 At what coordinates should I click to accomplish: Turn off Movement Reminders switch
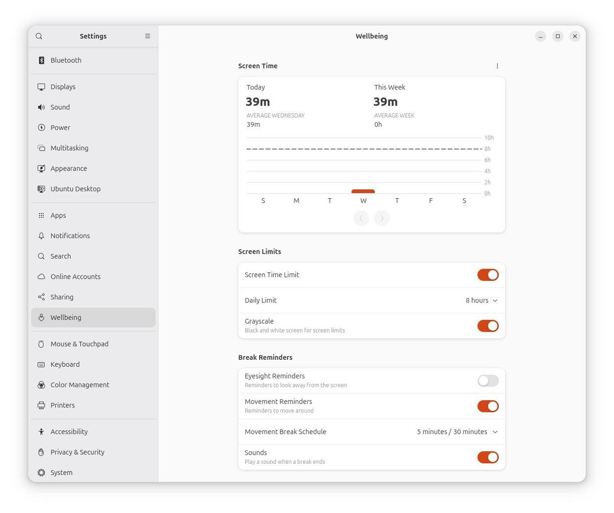488,406
